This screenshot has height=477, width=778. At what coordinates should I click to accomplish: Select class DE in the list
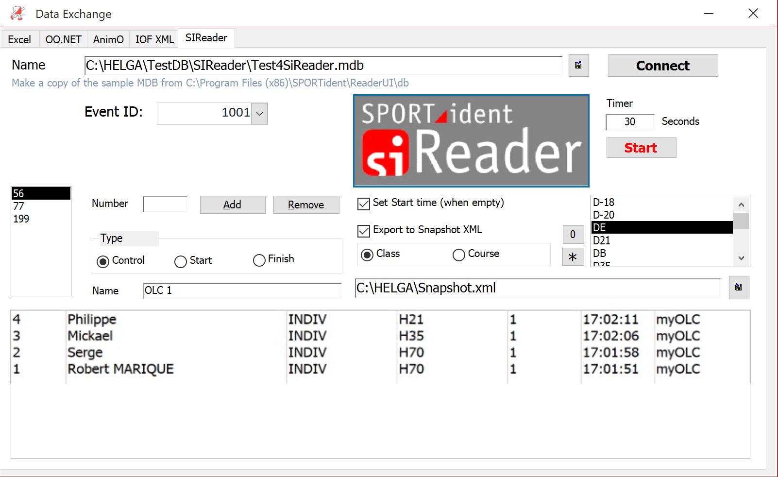(662, 227)
